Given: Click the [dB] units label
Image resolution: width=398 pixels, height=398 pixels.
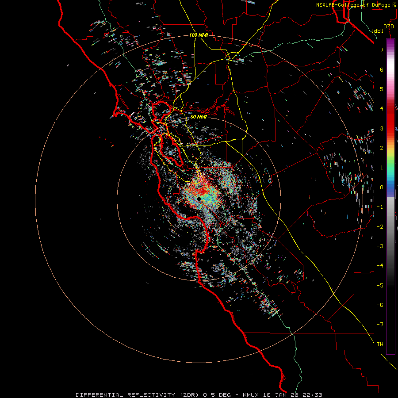Looking at the screenshot, I should 377,31.
